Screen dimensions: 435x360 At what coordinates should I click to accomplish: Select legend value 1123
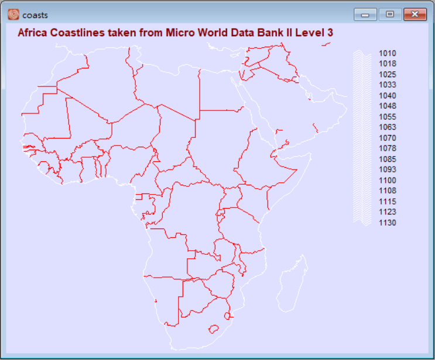pos(388,212)
